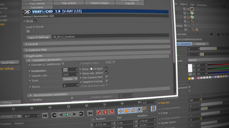The width and height of the screenshot is (229, 128).
Task: Open the Load GI Preset round button
Action: point(28,31)
